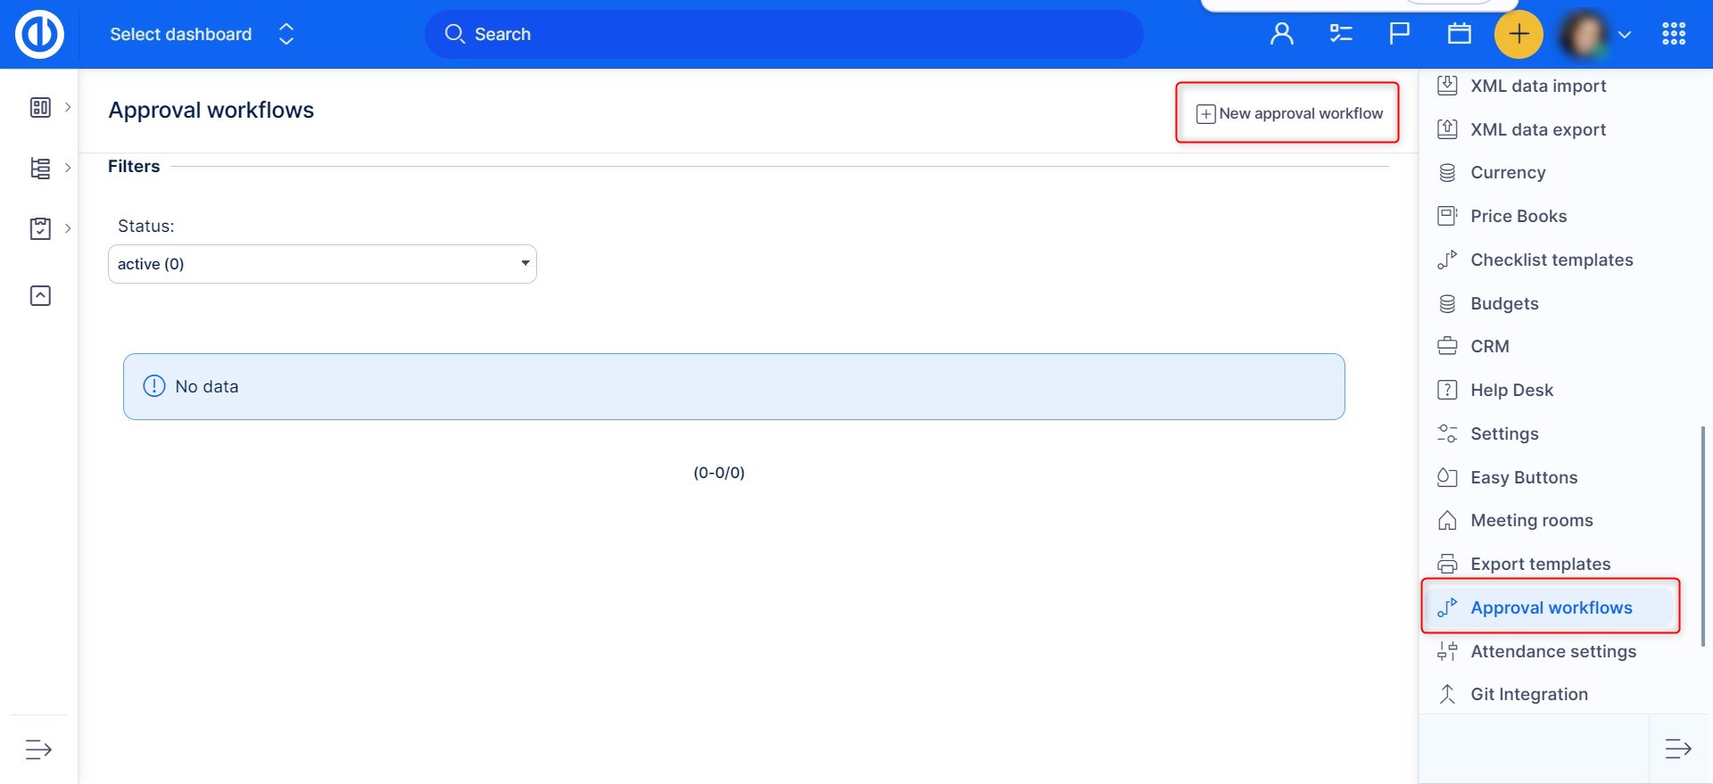Open the nine-dot apps grid menu

tap(1673, 34)
